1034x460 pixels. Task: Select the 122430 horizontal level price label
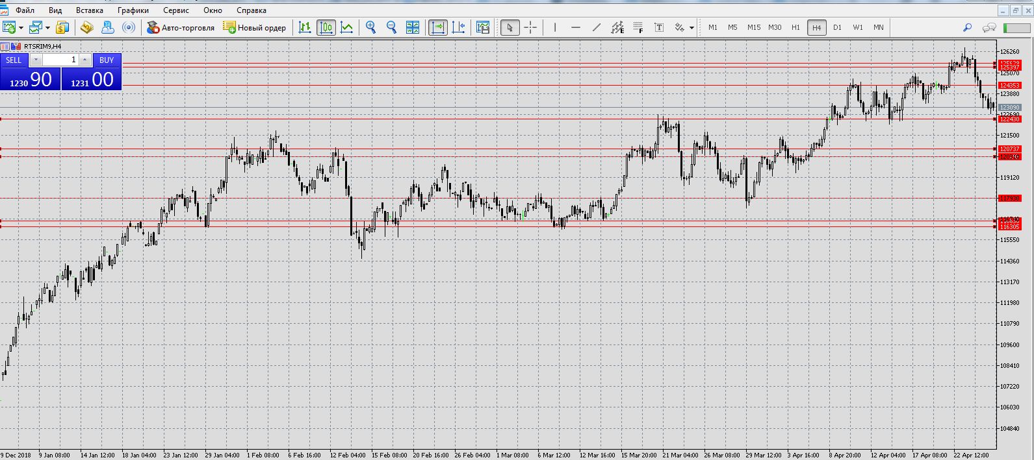point(1010,119)
